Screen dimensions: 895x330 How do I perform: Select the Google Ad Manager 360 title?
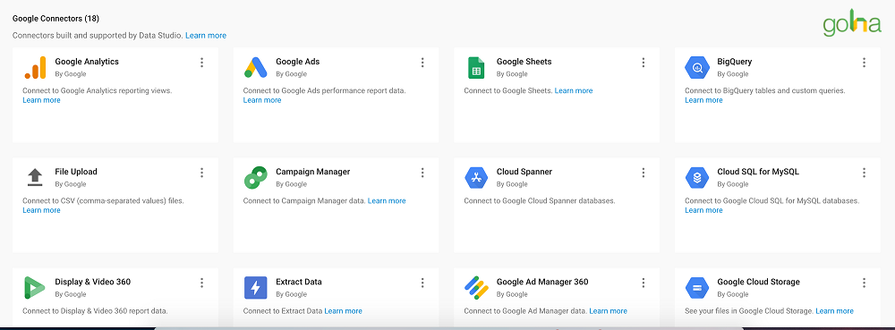click(x=542, y=282)
